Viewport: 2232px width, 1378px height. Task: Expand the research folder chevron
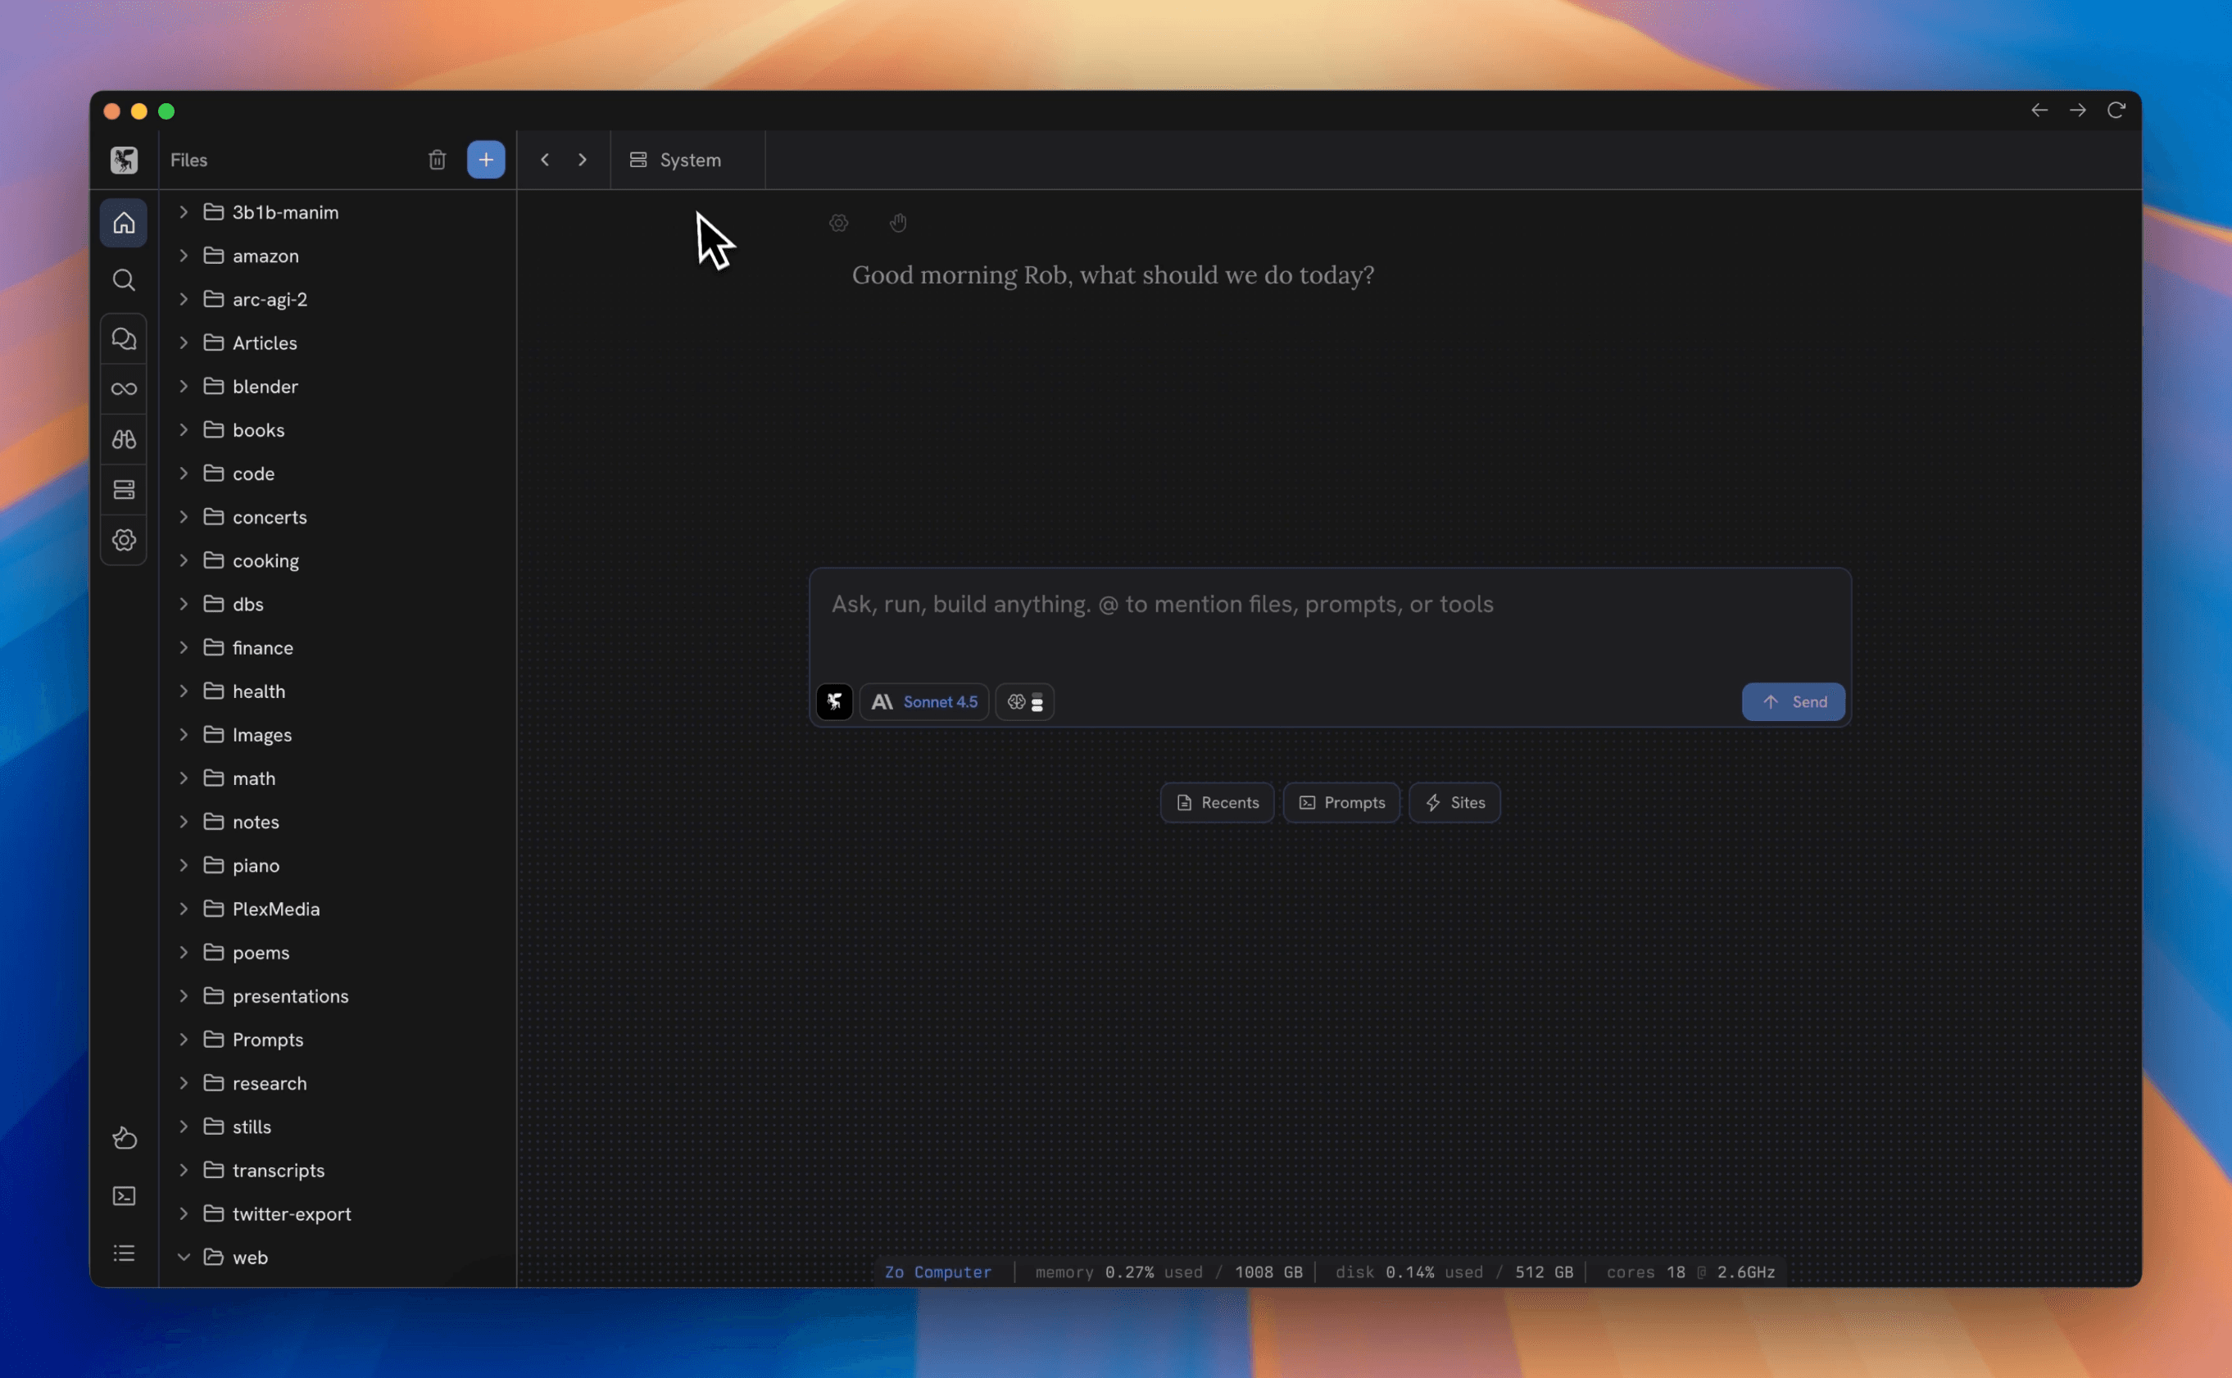pos(184,1083)
